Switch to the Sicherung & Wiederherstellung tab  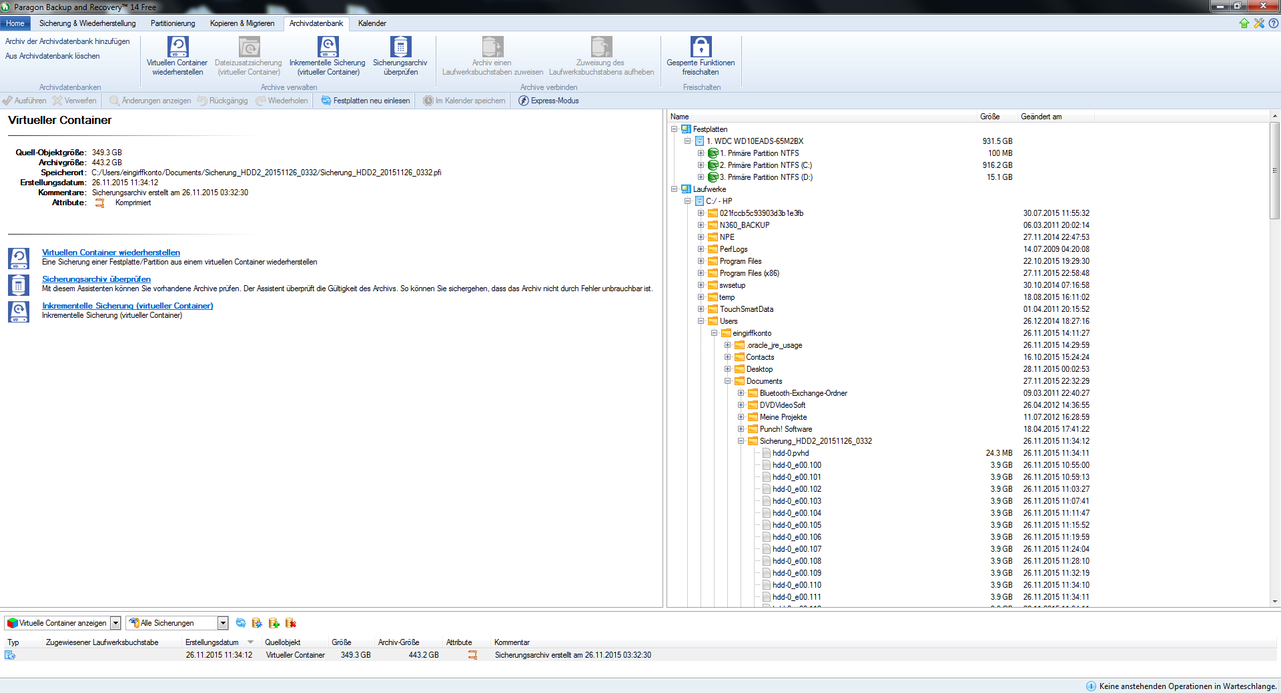coord(87,23)
